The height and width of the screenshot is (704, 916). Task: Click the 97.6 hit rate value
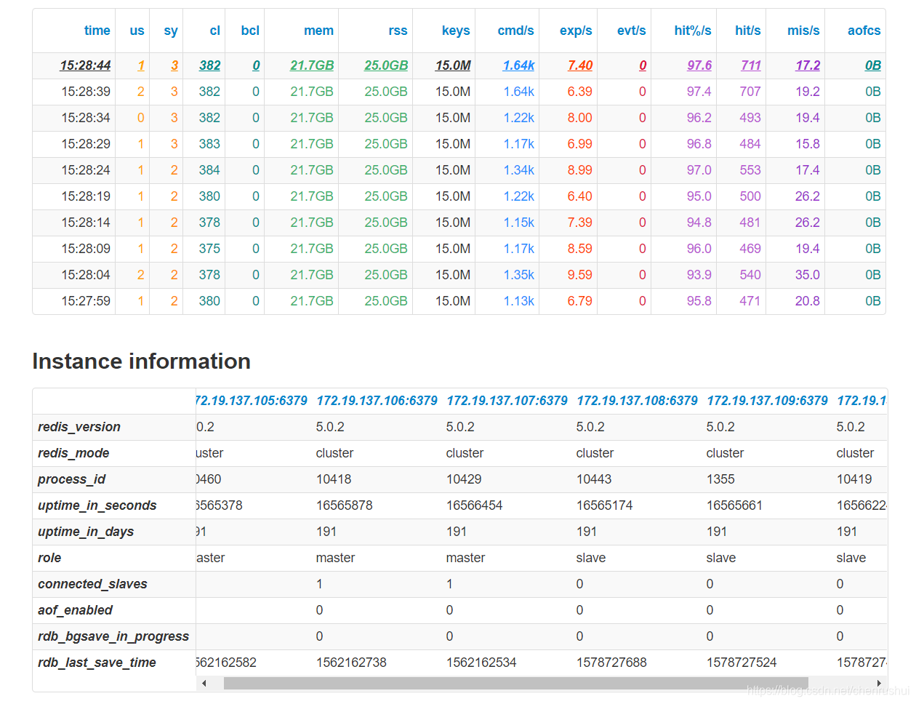699,65
